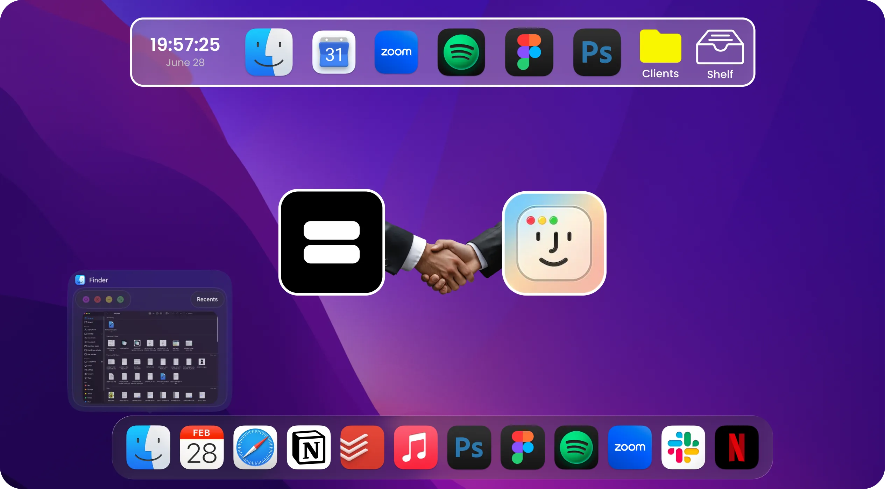The image size is (885, 489).
Task: Open Todoist from the Dock
Action: [362, 447]
